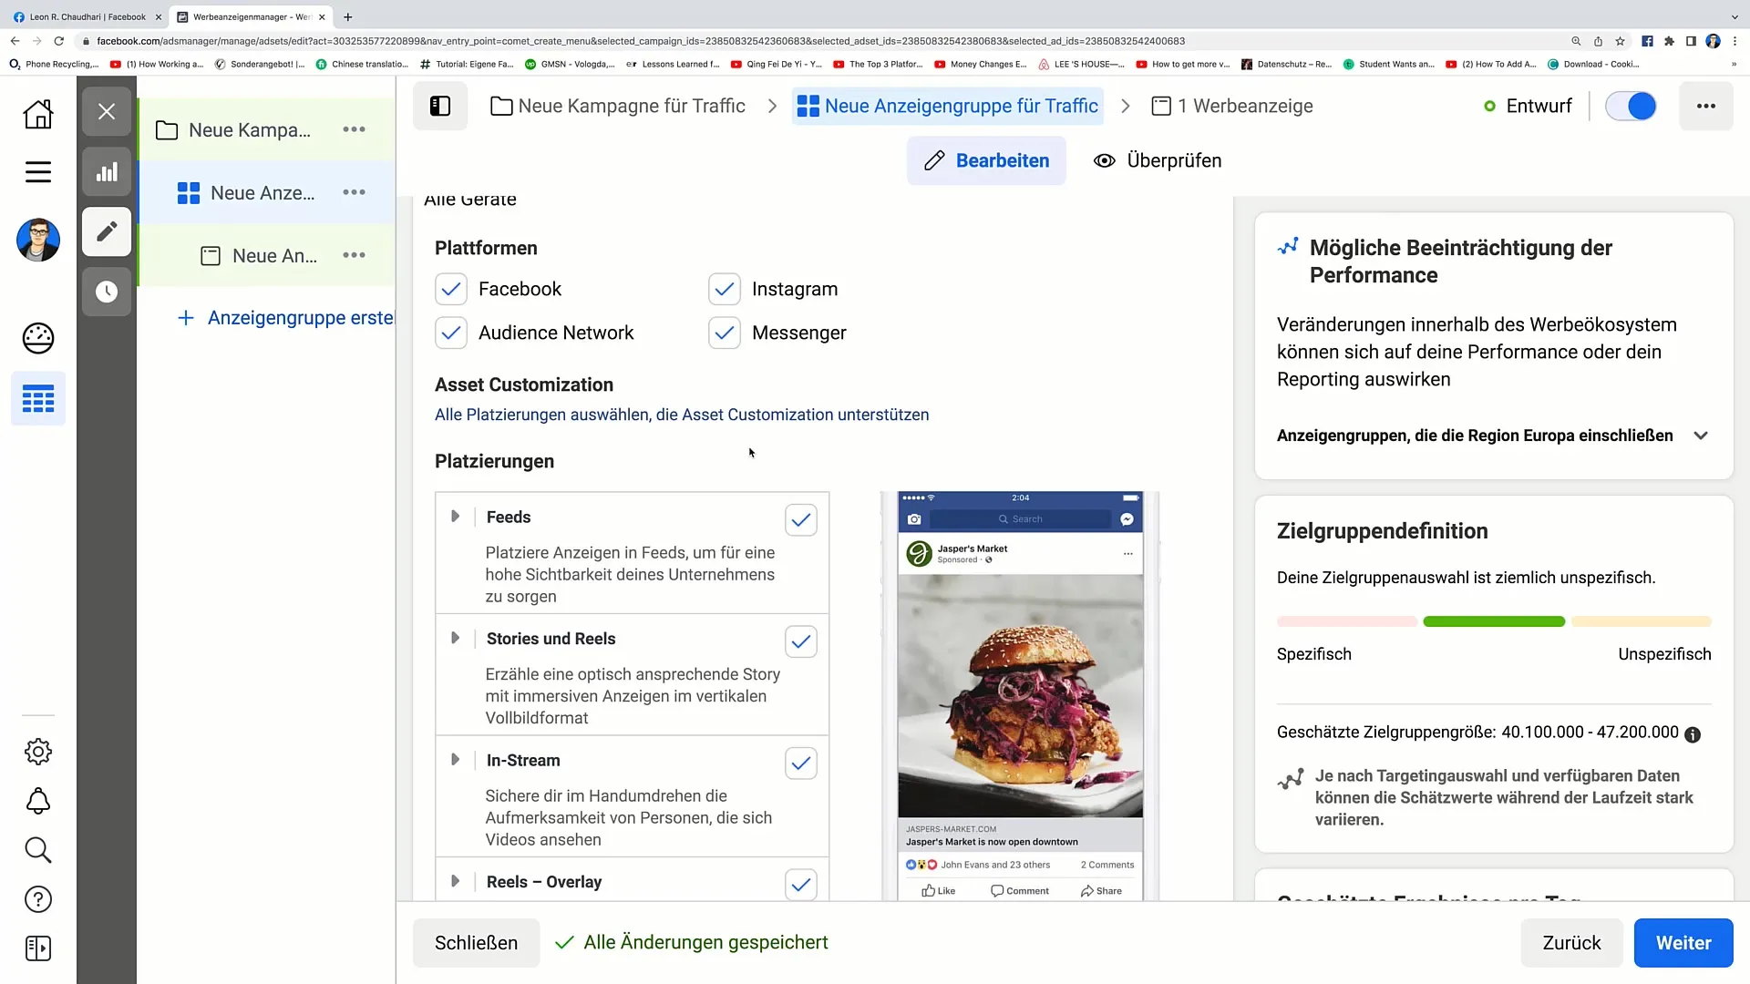
Task: Switch to Leon R. Chaudhari Facebook tab
Action: tap(87, 16)
